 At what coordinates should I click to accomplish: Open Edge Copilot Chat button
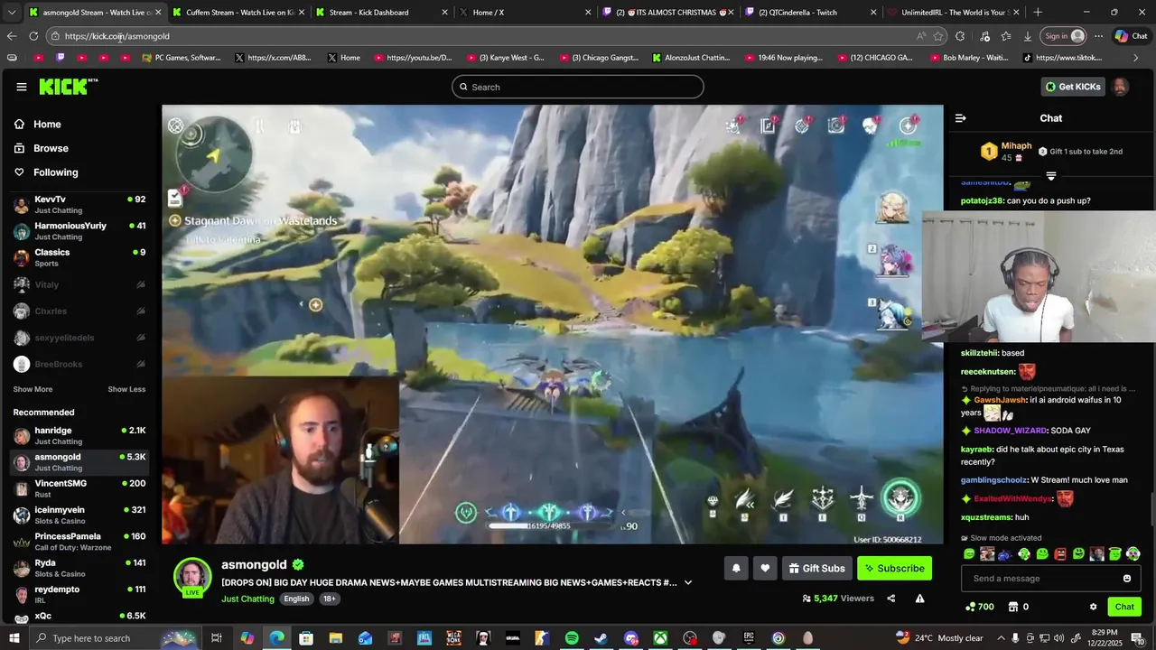point(1131,36)
